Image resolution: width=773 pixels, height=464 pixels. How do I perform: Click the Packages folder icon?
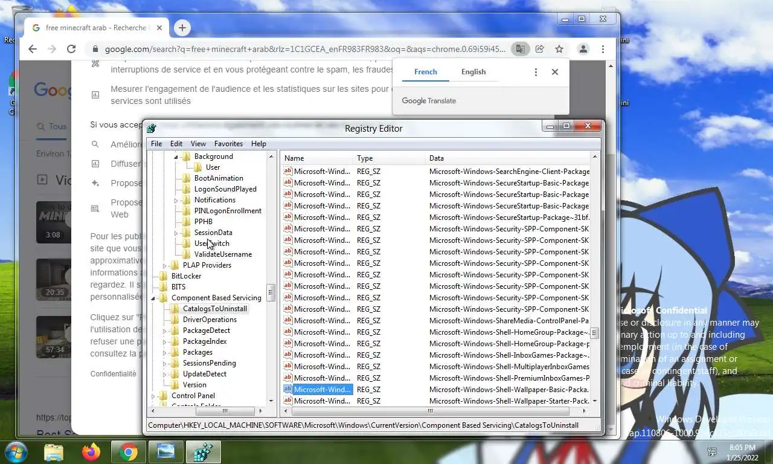pyautogui.click(x=175, y=352)
